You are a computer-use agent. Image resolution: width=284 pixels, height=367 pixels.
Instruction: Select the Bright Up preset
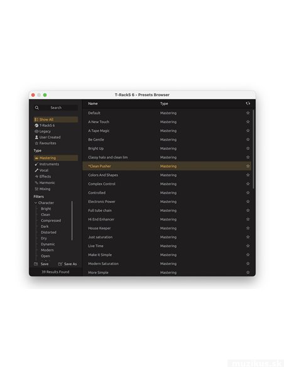96,148
